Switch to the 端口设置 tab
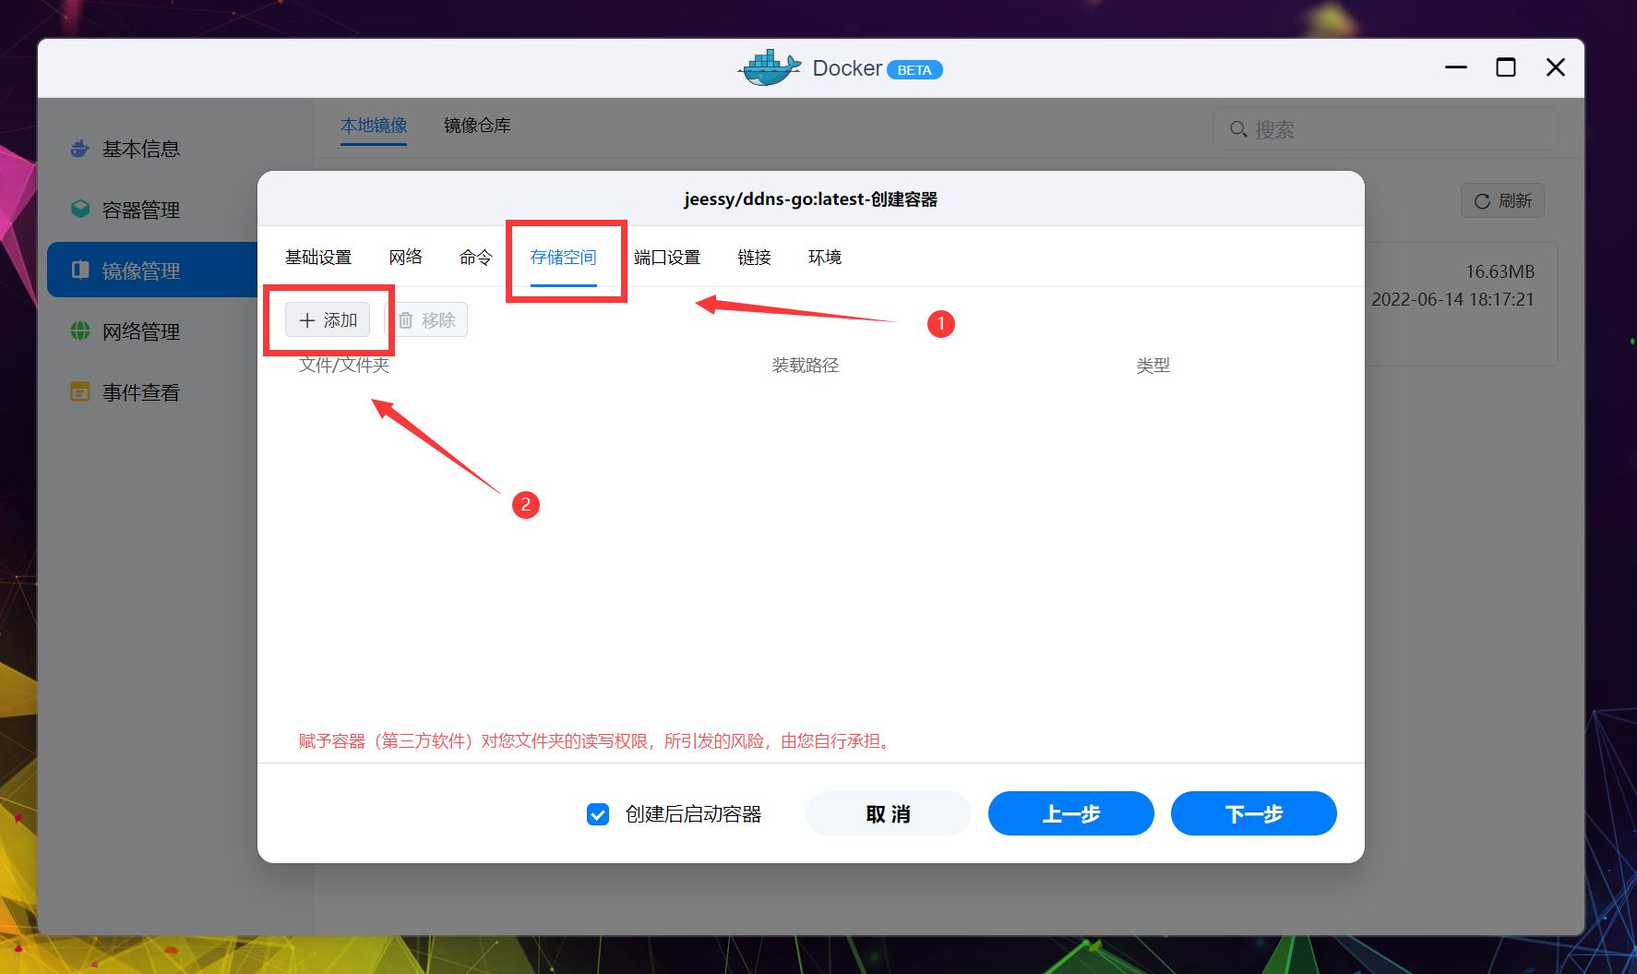The image size is (1637, 974). click(x=666, y=257)
